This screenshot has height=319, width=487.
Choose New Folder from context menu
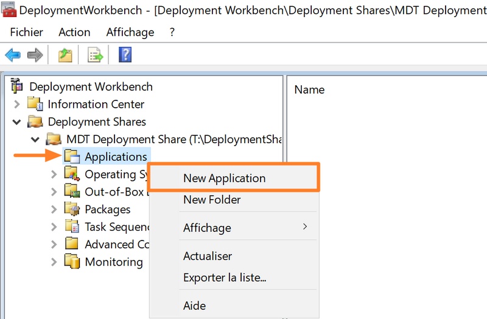212,199
